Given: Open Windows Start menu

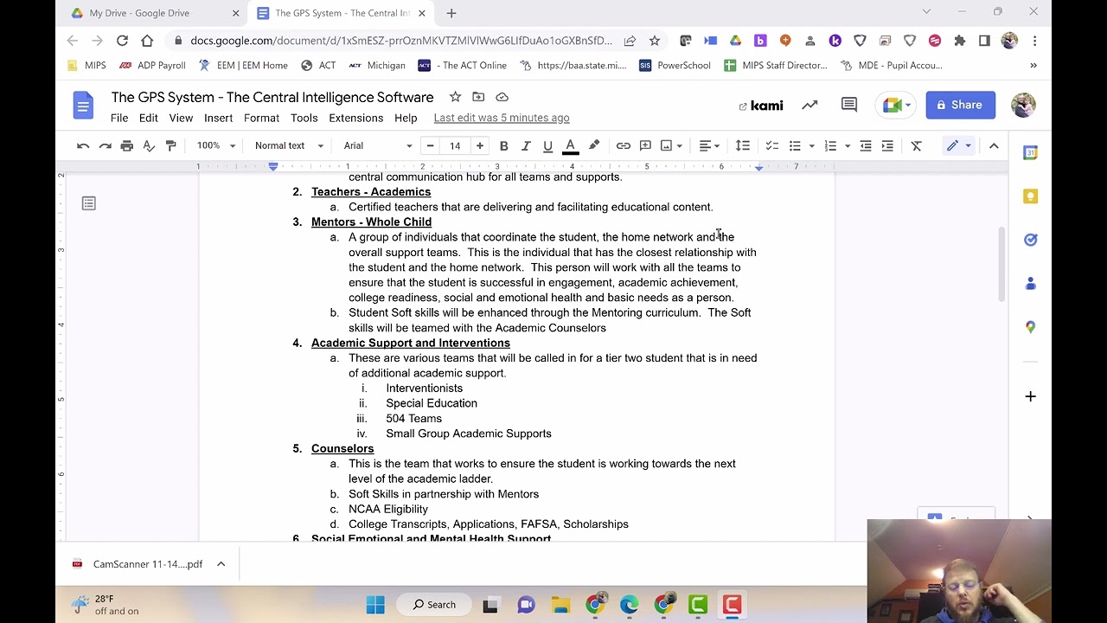Looking at the screenshot, I should point(375,605).
